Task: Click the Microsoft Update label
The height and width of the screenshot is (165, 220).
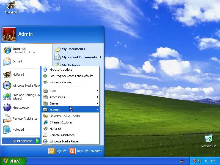Action: 61,70
